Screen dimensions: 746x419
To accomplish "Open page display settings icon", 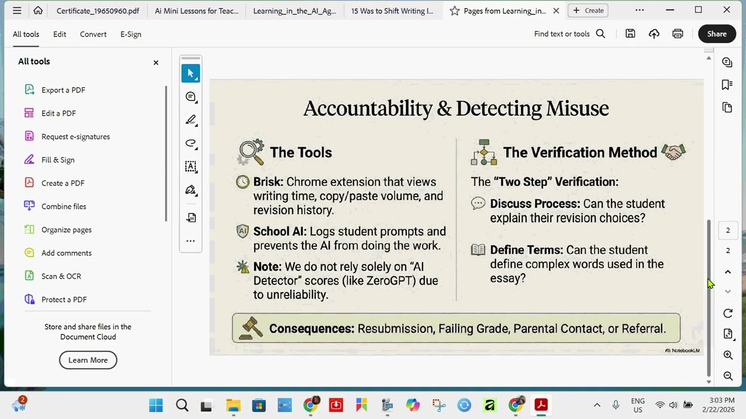I will pyautogui.click(x=728, y=334).
